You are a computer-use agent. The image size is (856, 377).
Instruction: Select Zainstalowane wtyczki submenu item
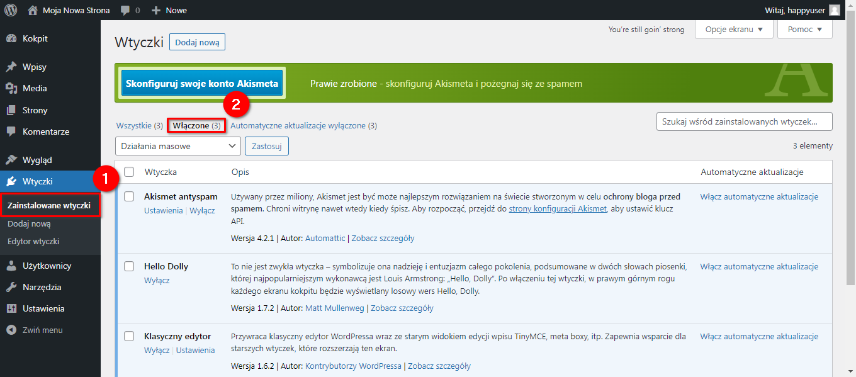[x=49, y=205]
